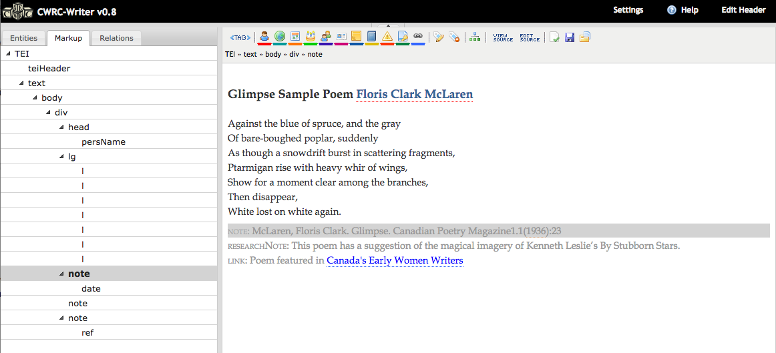Validate the document (green checkmark page)
The height and width of the screenshot is (353, 776).
pos(555,37)
